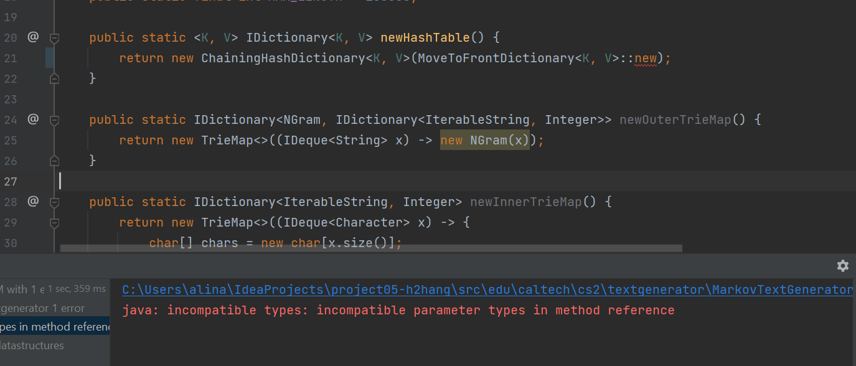Click the incompatible types error message text
856x366 pixels.
coord(398,310)
